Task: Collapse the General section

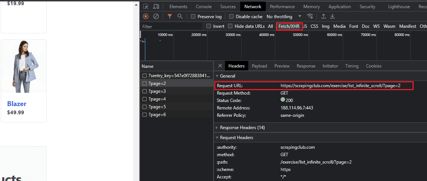Action: [x=217, y=76]
